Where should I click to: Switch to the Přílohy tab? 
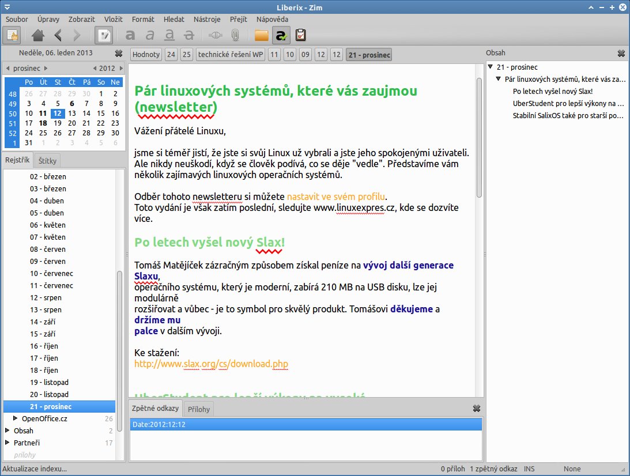tap(198, 409)
